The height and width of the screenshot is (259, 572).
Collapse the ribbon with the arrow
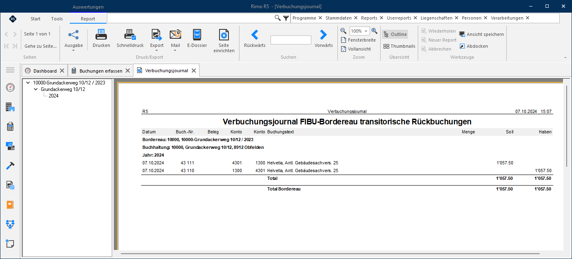click(565, 58)
